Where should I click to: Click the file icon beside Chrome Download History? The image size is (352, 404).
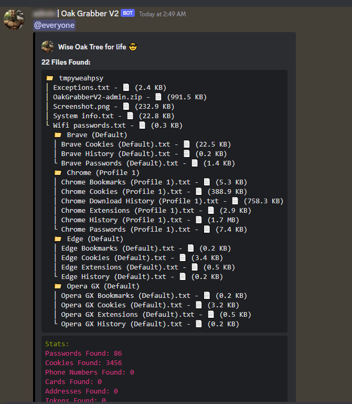coord(235,201)
